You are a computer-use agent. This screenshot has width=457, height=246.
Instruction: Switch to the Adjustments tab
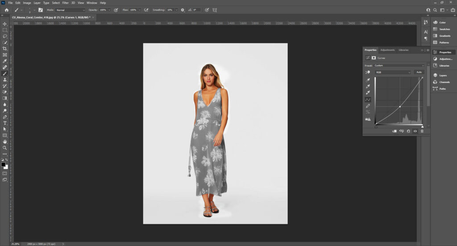387,50
